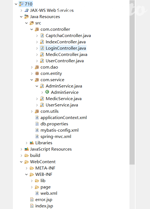The image size is (150, 209).
Task: Click the 710 project icon
Action: [x=21, y=4]
